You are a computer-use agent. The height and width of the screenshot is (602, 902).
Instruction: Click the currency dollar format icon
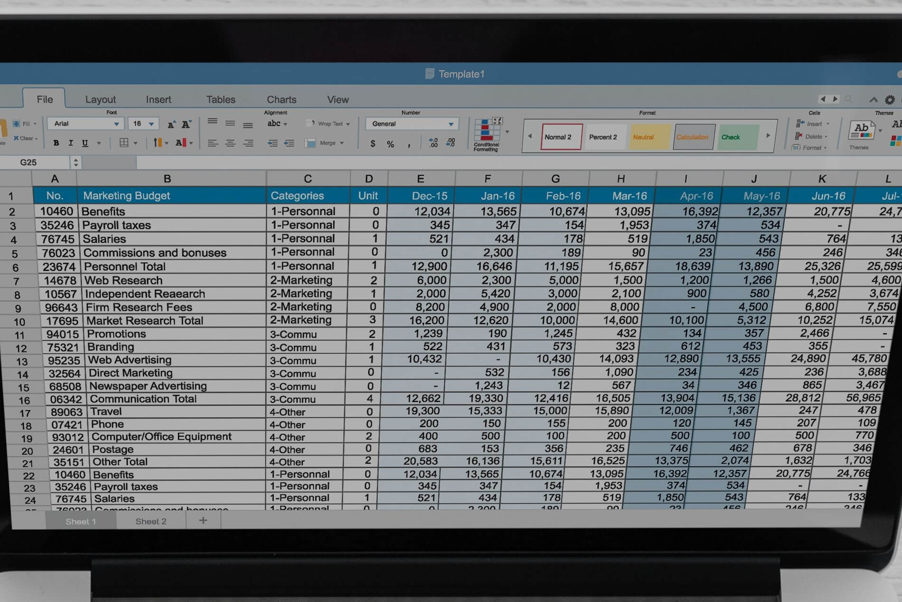[x=373, y=143]
